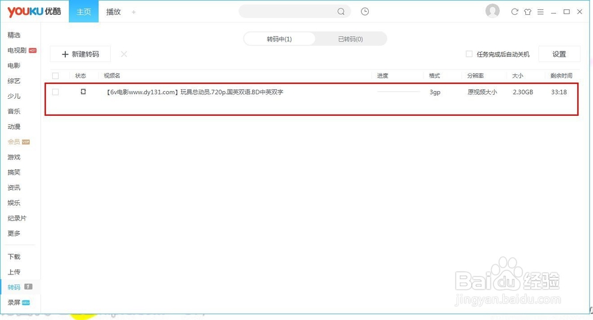Select the 转码中(1) tab

point(279,39)
